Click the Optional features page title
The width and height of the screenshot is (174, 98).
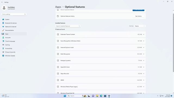(x=75, y=7)
